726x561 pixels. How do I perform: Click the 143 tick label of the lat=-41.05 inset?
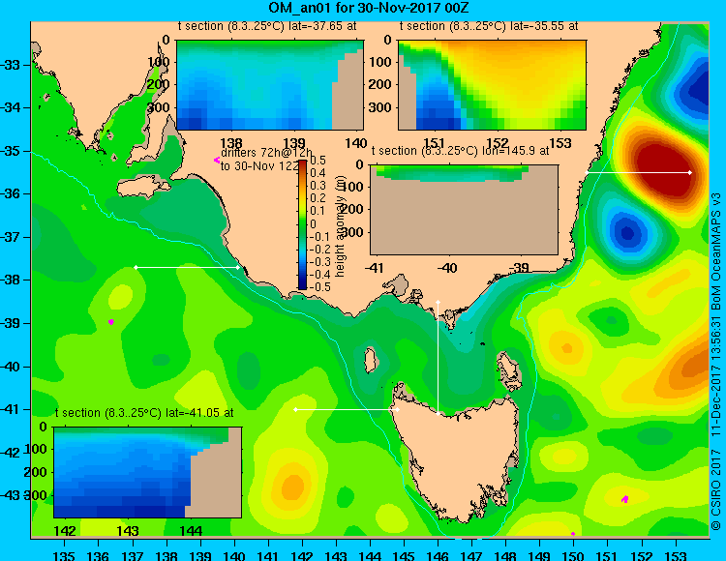coord(128,531)
